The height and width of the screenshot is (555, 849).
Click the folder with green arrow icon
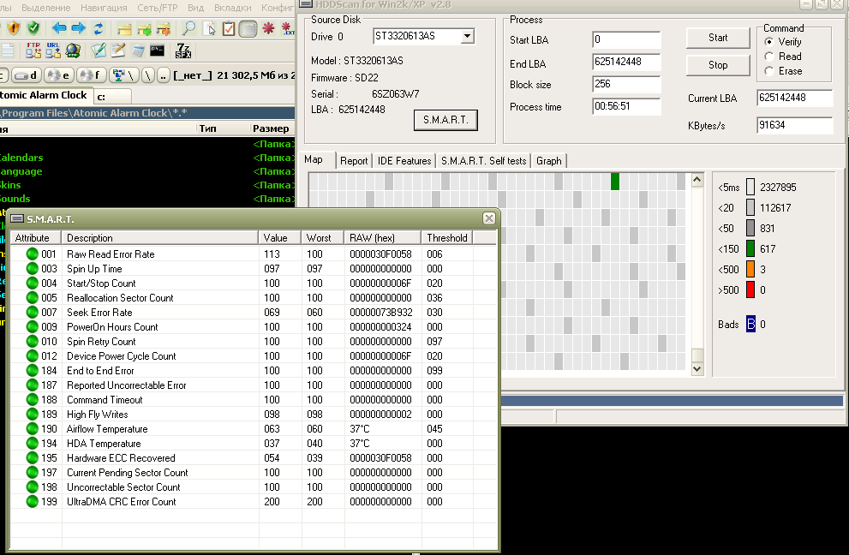coord(144,29)
